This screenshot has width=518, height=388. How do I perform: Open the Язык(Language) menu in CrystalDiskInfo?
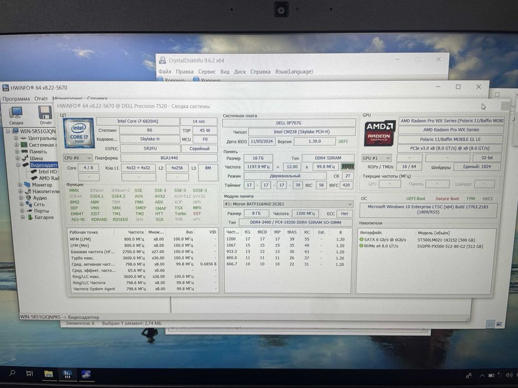point(294,72)
